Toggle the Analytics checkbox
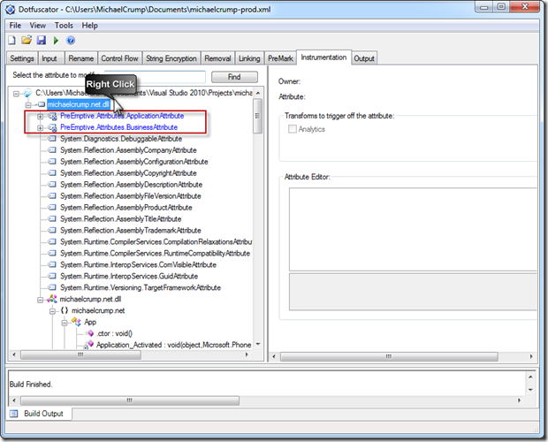 point(293,129)
